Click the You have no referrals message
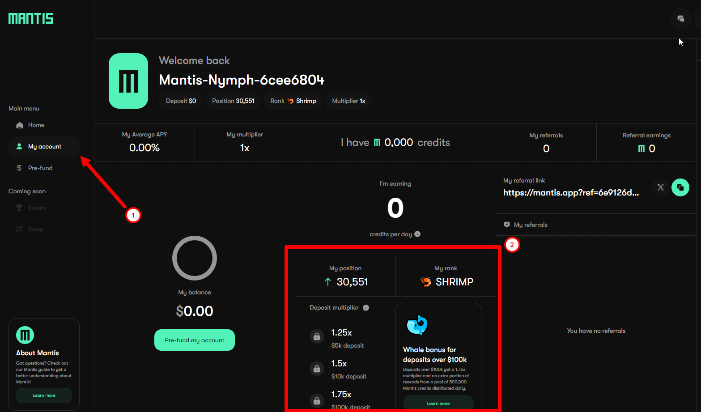701x412 pixels. [x=596, y=331]
